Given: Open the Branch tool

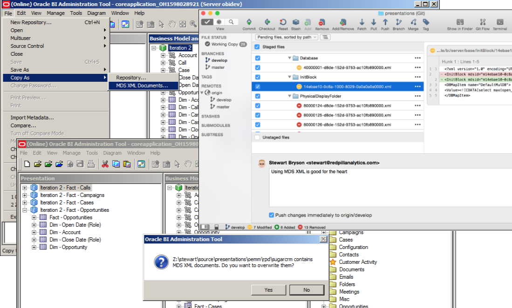Looking at the screenshot, I should 398,22.
